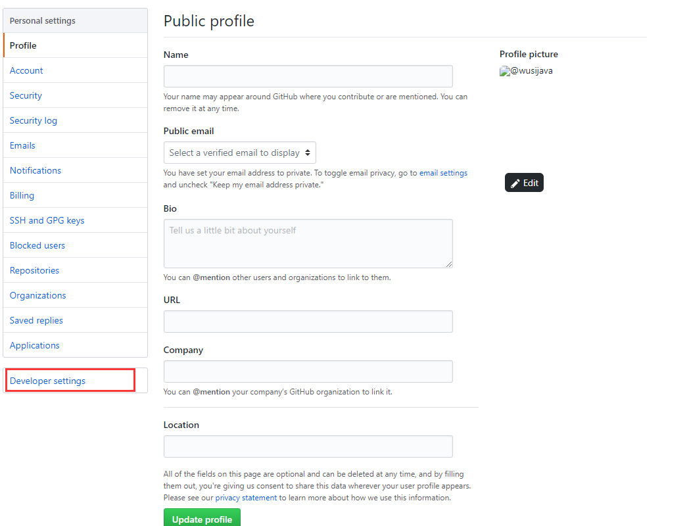Click into the Name text field

pyautogui.click(x=308, y=76)
